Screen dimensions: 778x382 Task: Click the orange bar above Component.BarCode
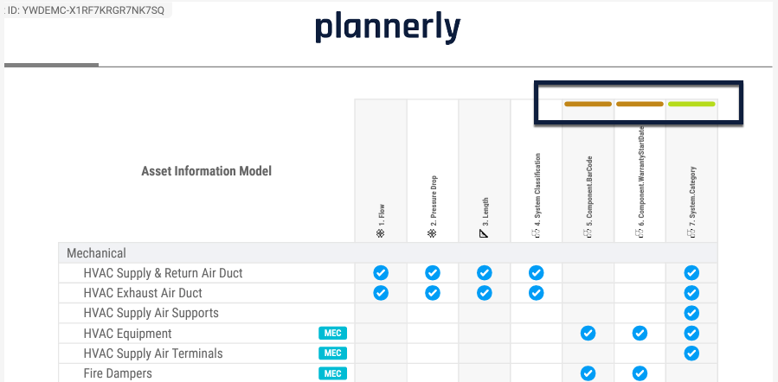(588, 104)
